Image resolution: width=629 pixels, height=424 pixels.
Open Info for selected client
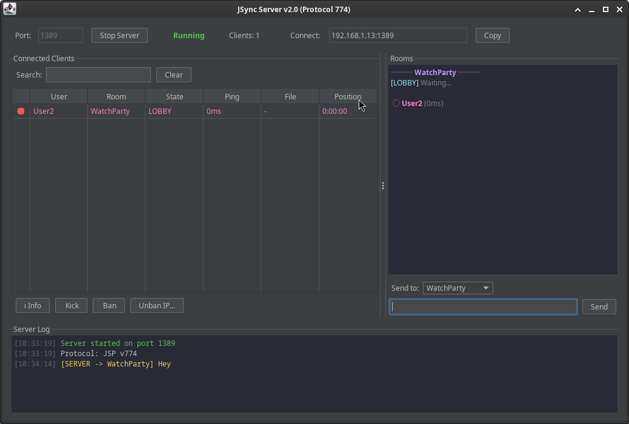point(33,306)
